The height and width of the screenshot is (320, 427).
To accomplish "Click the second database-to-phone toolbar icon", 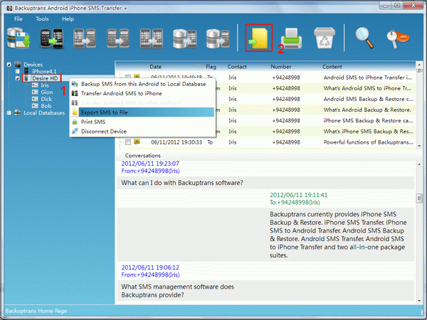I will pos(218,38).
